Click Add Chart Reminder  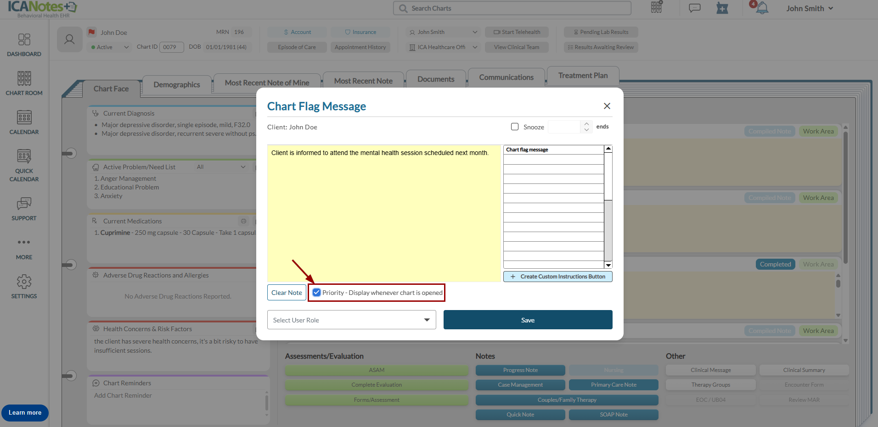point(123,395)
